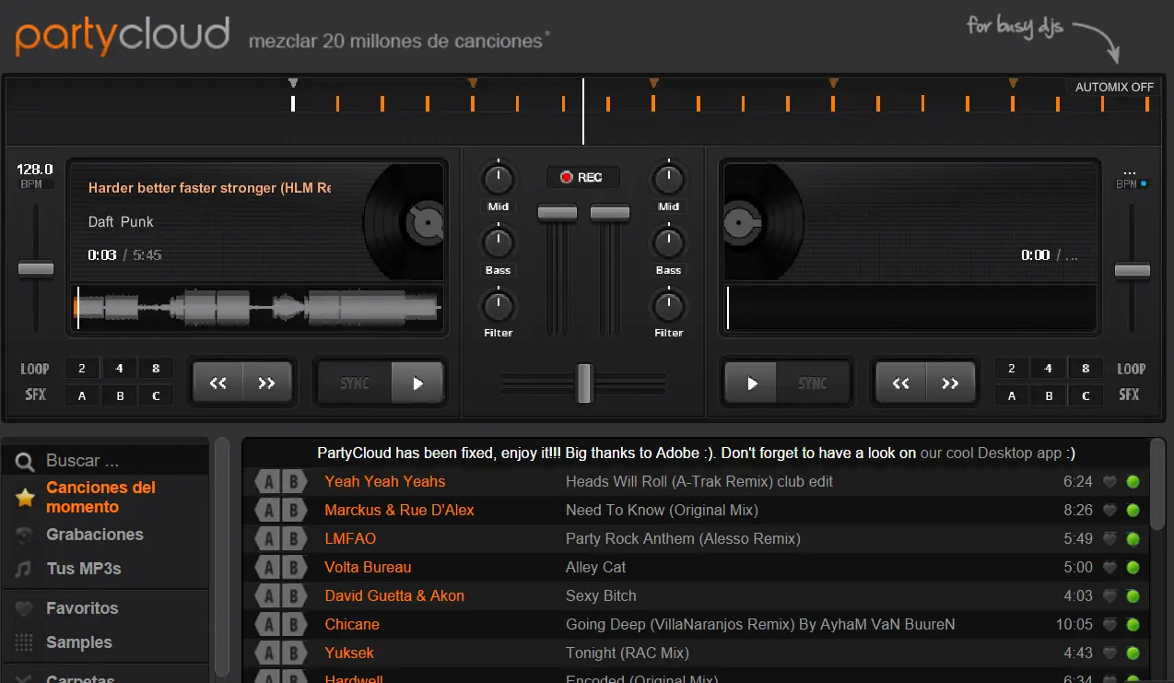Image resolution: width=1174 pixels, height=683 pixels.
Task: Rewind the right deck track
Action: coord(901,383)
